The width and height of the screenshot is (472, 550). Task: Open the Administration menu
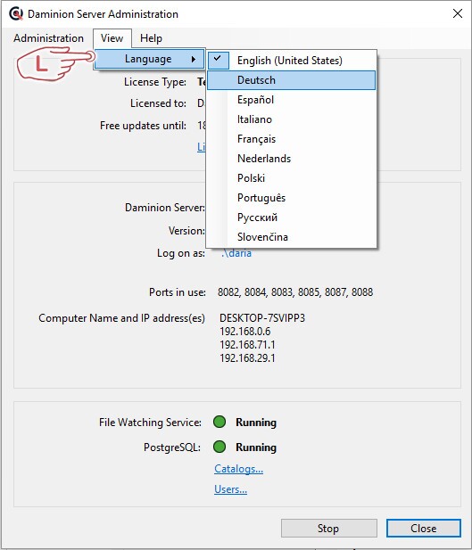48,38
